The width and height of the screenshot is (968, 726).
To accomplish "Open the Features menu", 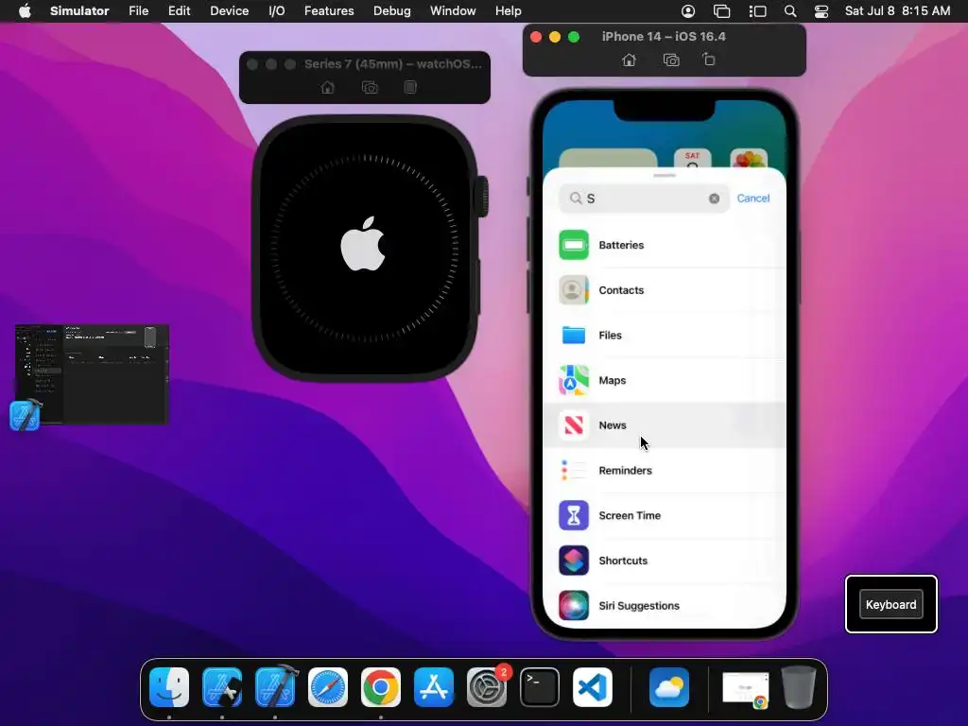I will click(329, 11).
